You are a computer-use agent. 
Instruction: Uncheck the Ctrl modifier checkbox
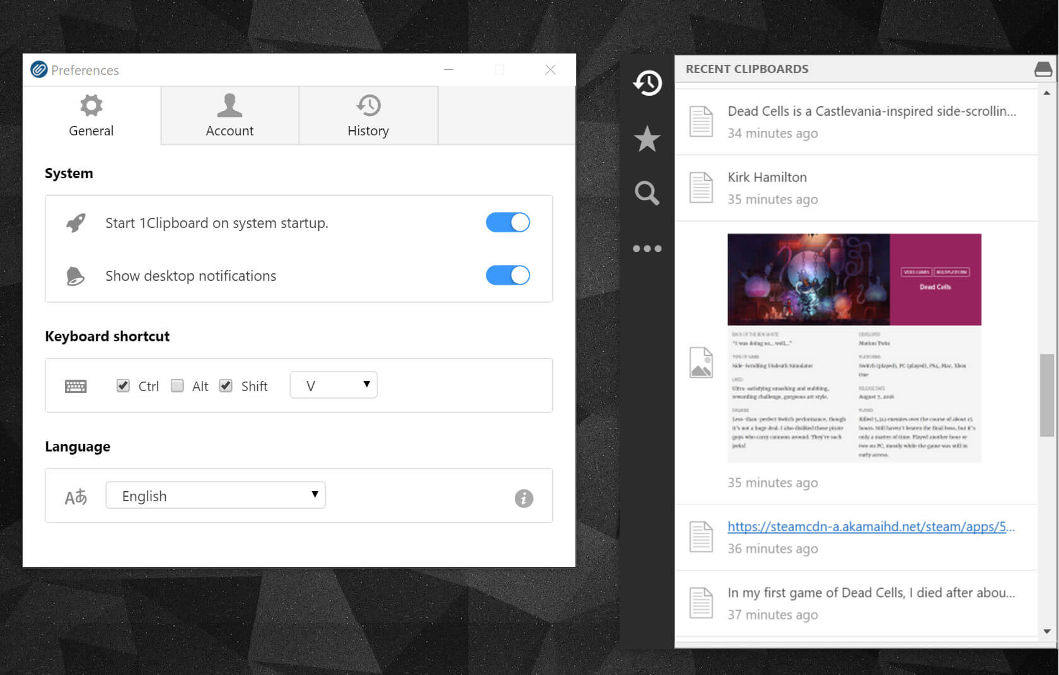[x=123, y=385]
